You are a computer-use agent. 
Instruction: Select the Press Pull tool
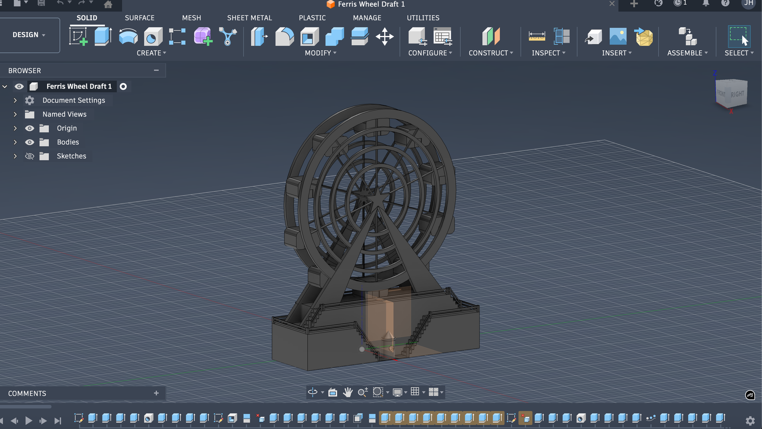point(259,37)
